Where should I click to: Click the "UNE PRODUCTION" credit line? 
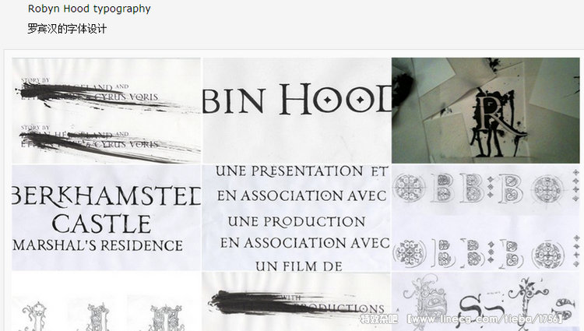coord(297,222)
